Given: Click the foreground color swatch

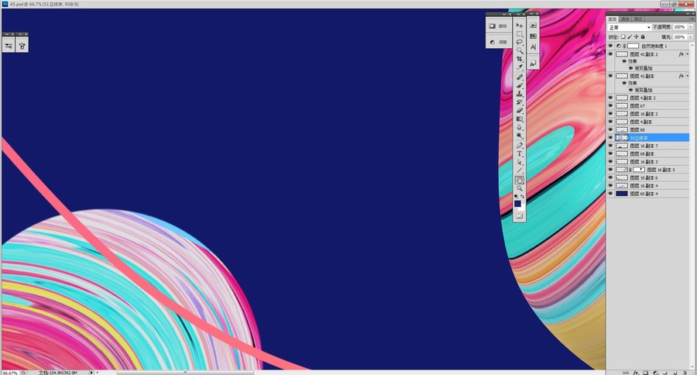Looking at the screenshot, I should point(517,203).
